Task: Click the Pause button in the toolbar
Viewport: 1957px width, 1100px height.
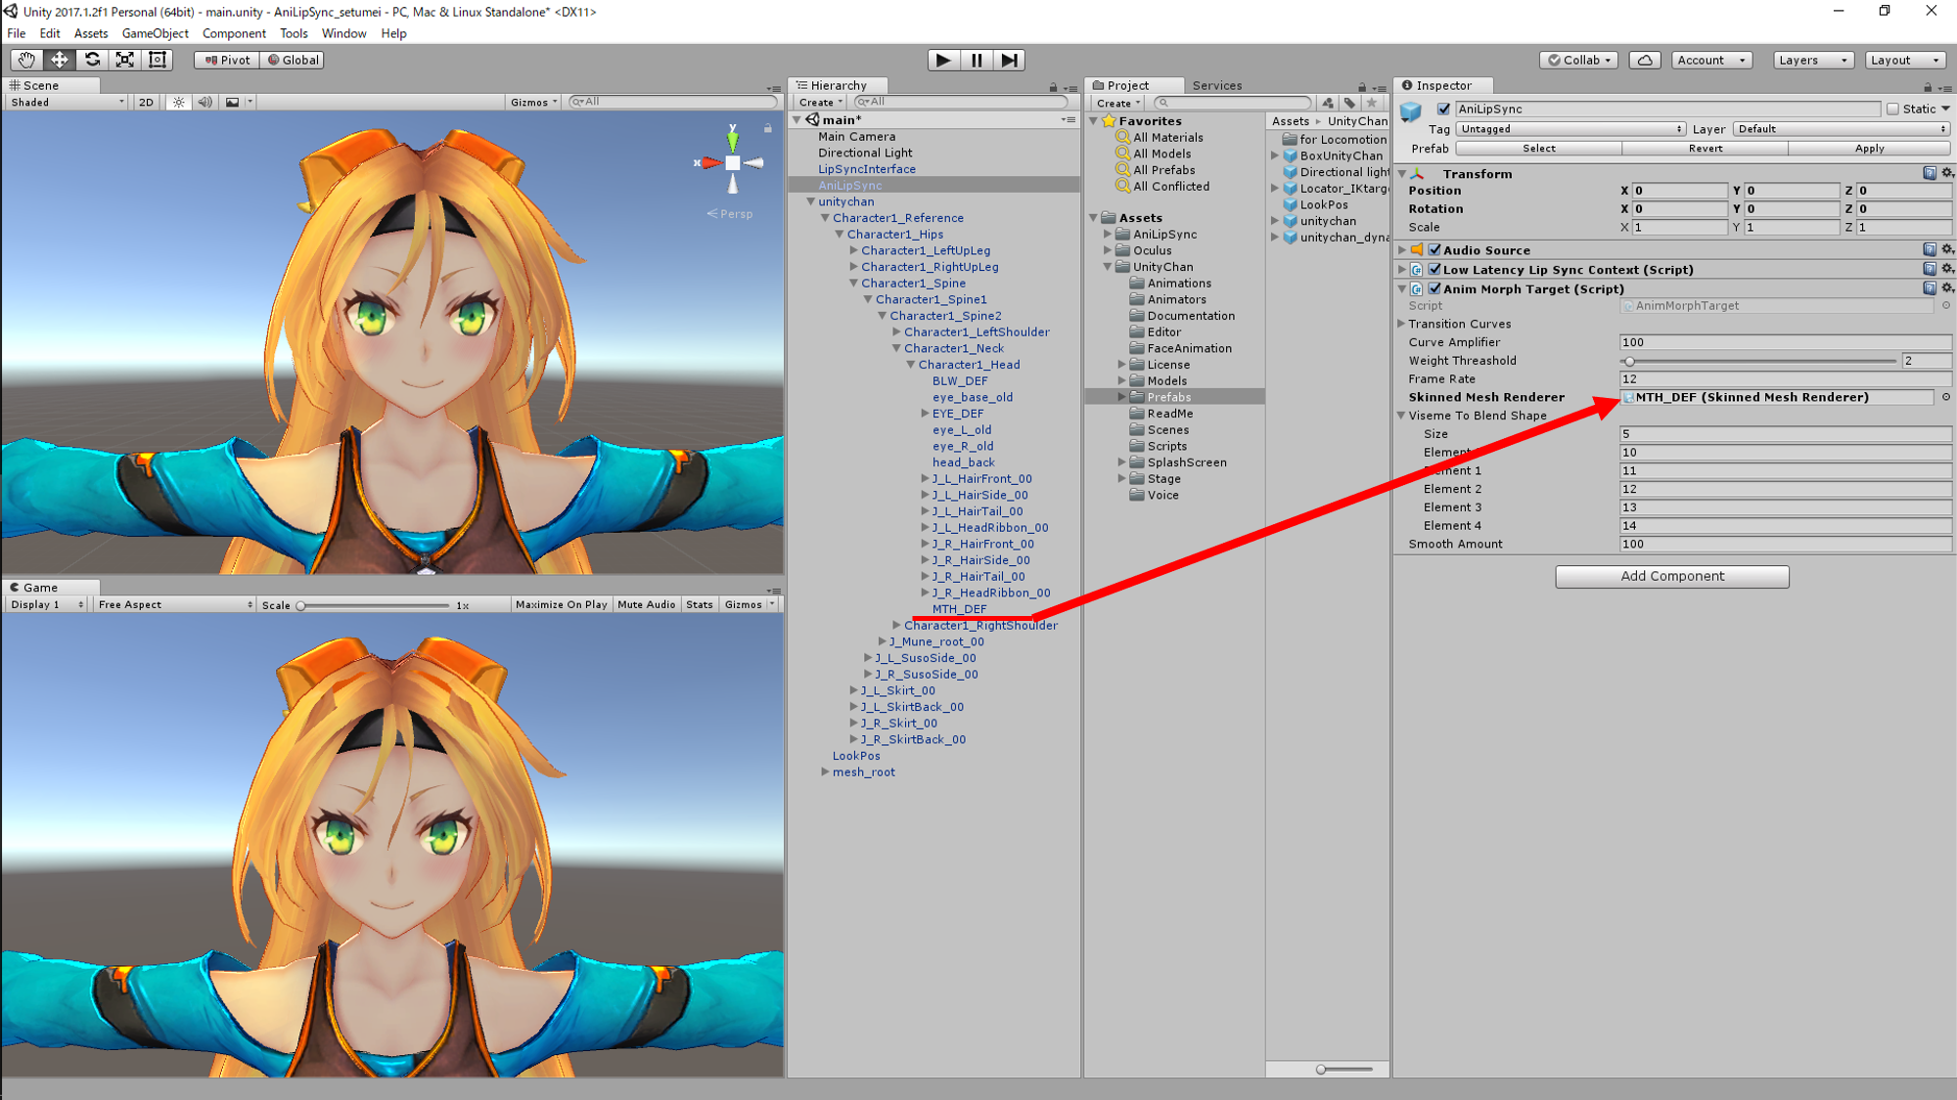Action: click(x=976, y=60)
